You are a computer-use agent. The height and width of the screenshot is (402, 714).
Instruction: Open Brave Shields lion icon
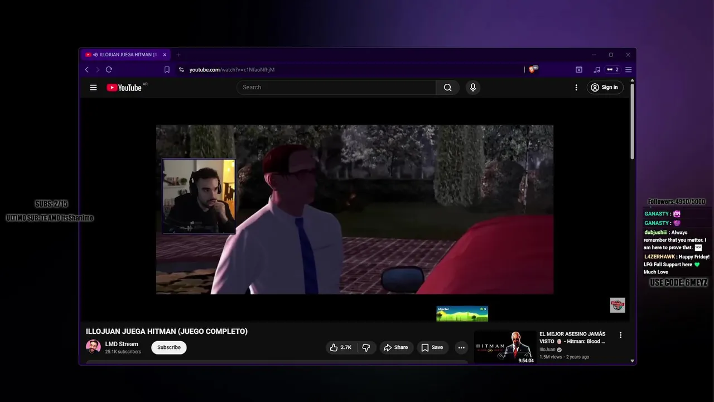(x=532, y=70)
